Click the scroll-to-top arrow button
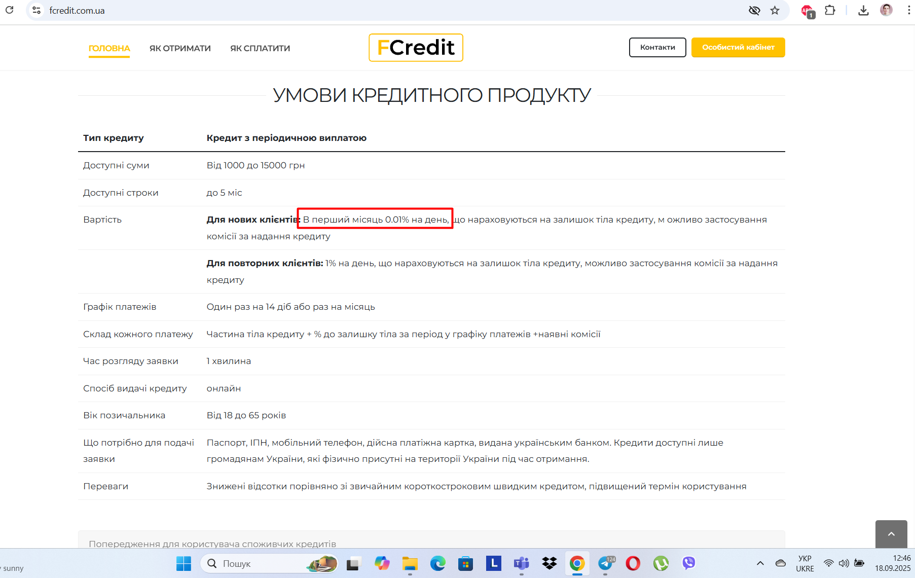The width and height of the screenshot is (915, 578). [891, 534]
